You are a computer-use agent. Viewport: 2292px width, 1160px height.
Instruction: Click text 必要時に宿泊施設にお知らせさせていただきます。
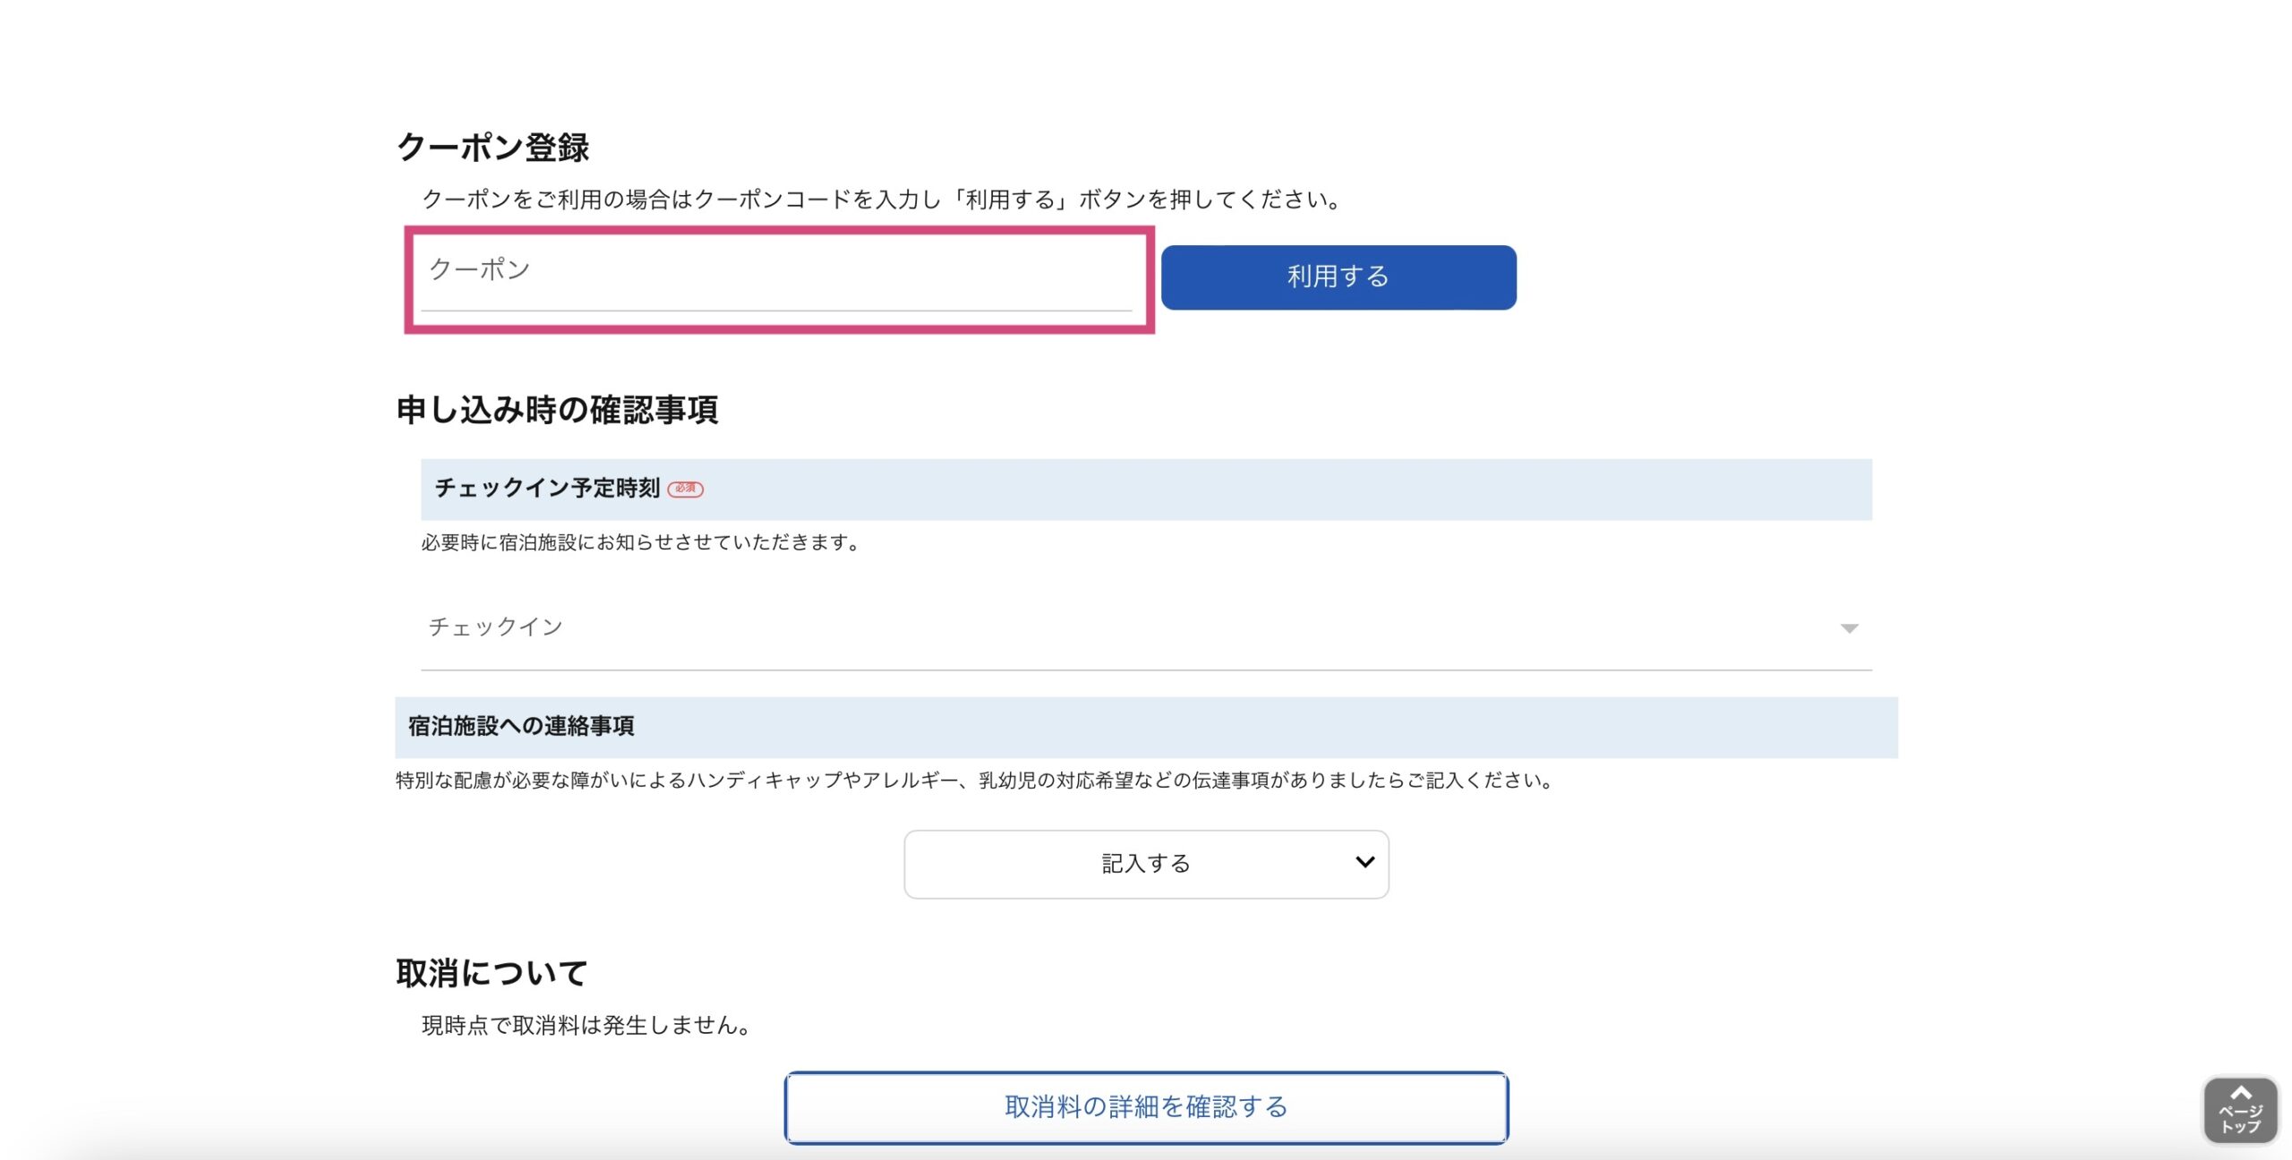tap(640, 542)
